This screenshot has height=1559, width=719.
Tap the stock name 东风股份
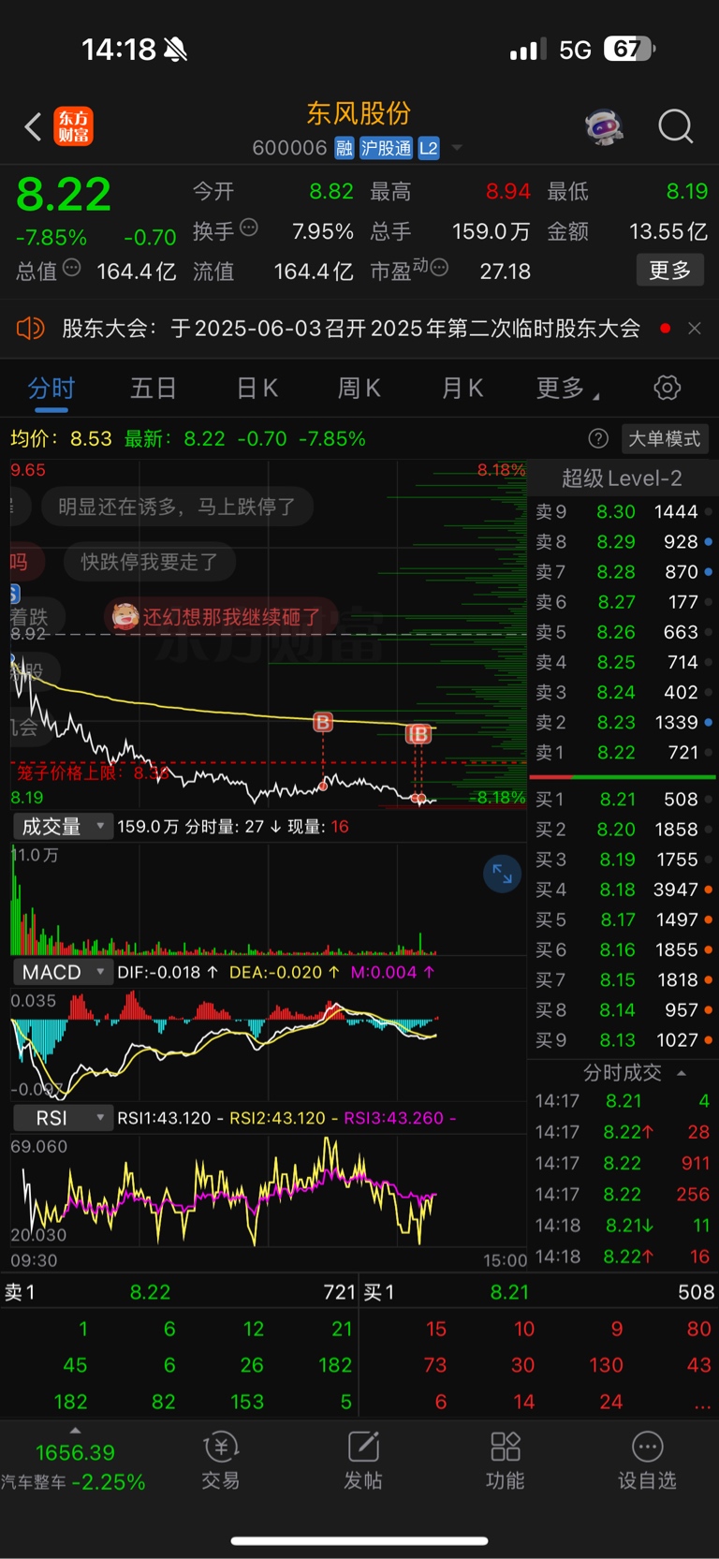359,113
